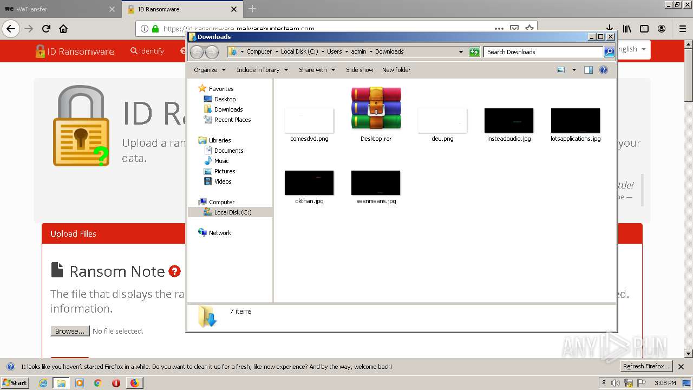Select deu.png file thumbnail

tap(442, 120)
